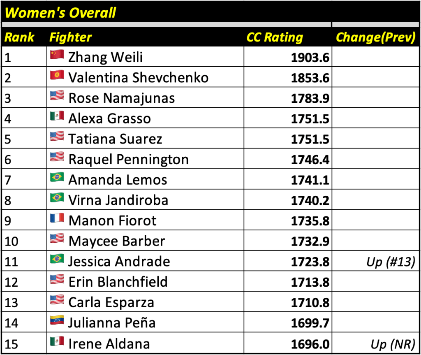Screen dimensions: 421x355
Task: Click the CC Rating column header
Action: point(274,37)
